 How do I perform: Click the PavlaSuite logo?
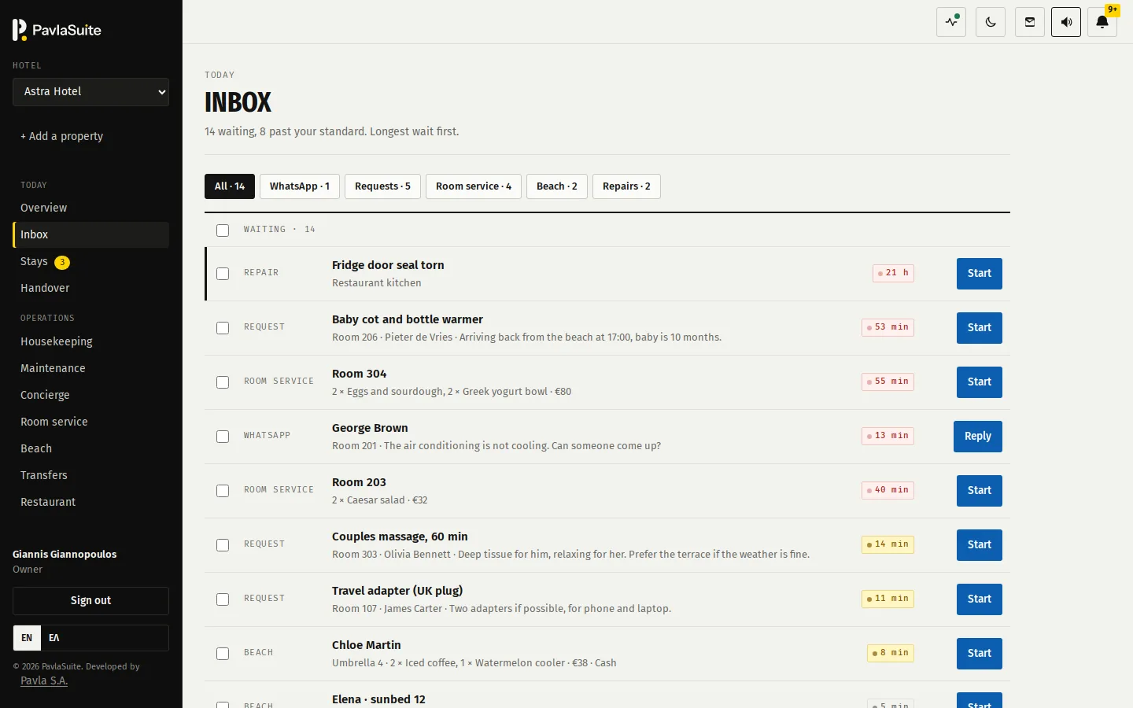tap(57, 30)
